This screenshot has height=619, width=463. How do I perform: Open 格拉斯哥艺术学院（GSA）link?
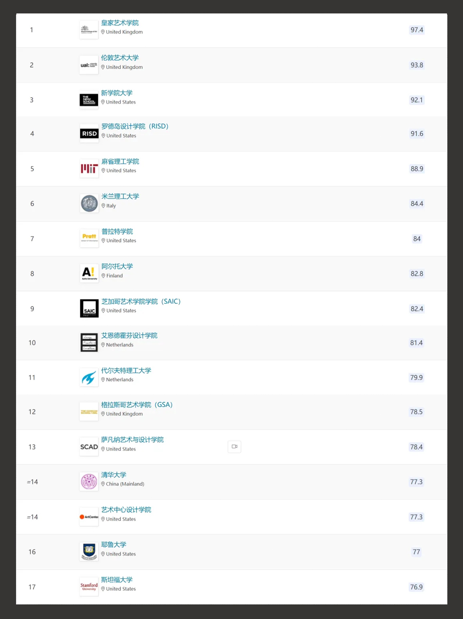click(137, 405)
